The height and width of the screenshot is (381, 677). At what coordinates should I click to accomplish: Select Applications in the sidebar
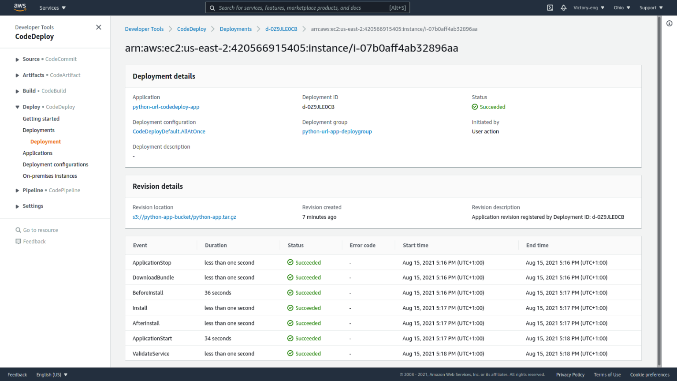(x=37, y=153)
